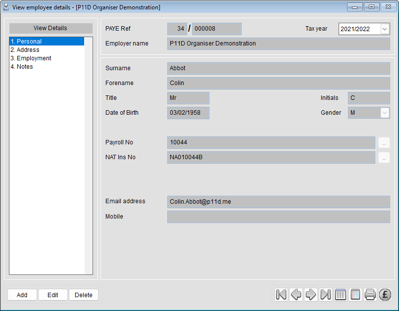The height and width of the screenshot is (311, 399).
Task: Switch to the Address view
Action: (25, 49)
